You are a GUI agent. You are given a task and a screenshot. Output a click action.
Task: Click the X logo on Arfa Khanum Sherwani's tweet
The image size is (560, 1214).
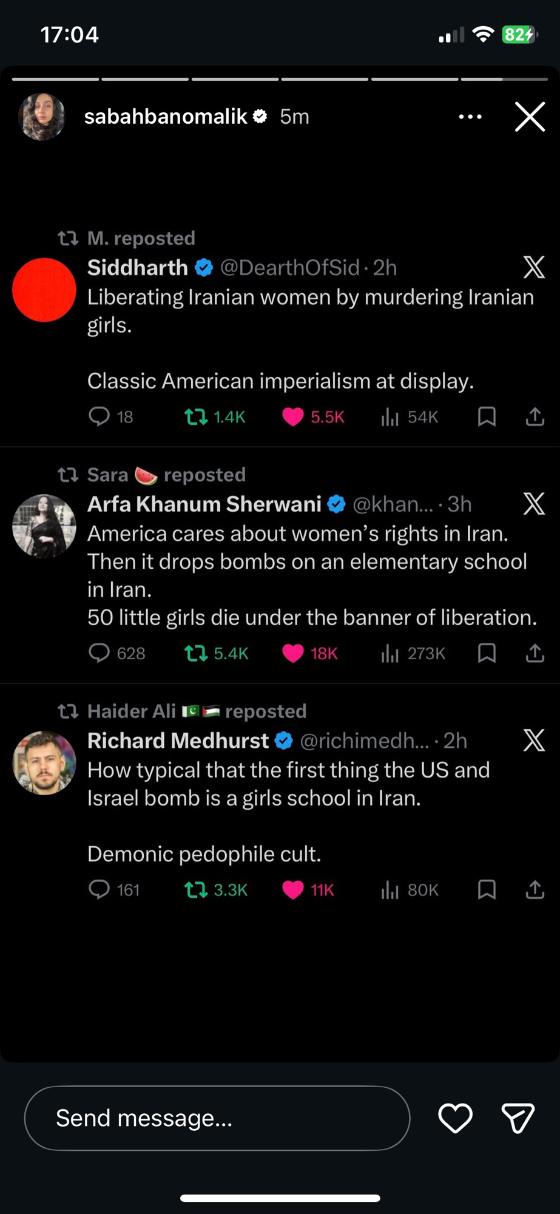(534, 504)
